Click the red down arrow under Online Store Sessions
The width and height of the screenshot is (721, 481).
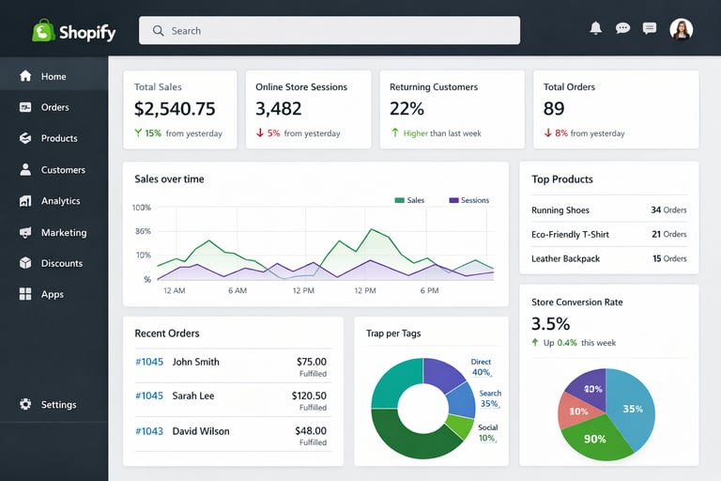coord(260,133)
